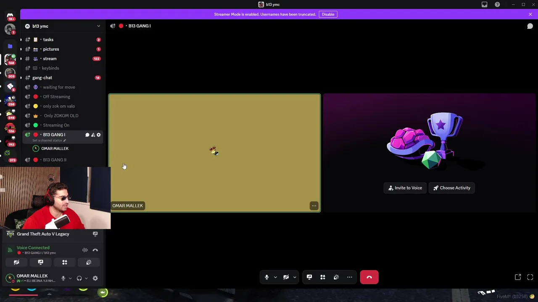Open the server folder icon in sidebar

click(x=10, y=46)
